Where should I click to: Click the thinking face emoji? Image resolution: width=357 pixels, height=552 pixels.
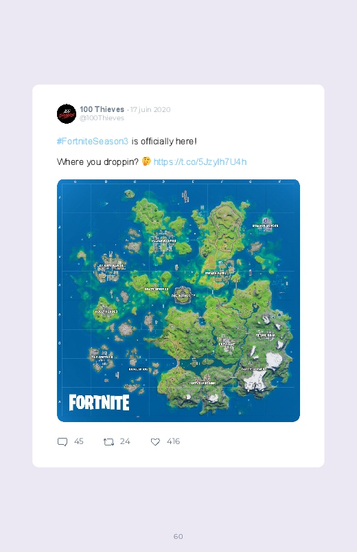click(x=146, y=162)
